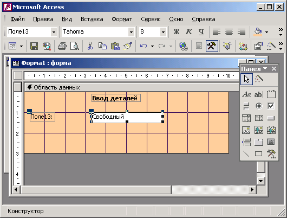Viewport: 287px width, 218px height.
Task: Click the form selector box beside ruler
Action: (x=18, y=75)
